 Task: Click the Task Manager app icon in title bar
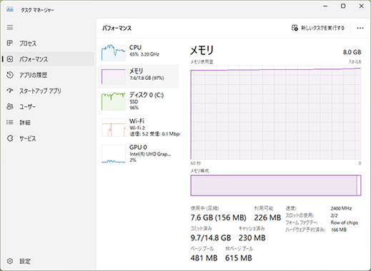click(10, 9)
